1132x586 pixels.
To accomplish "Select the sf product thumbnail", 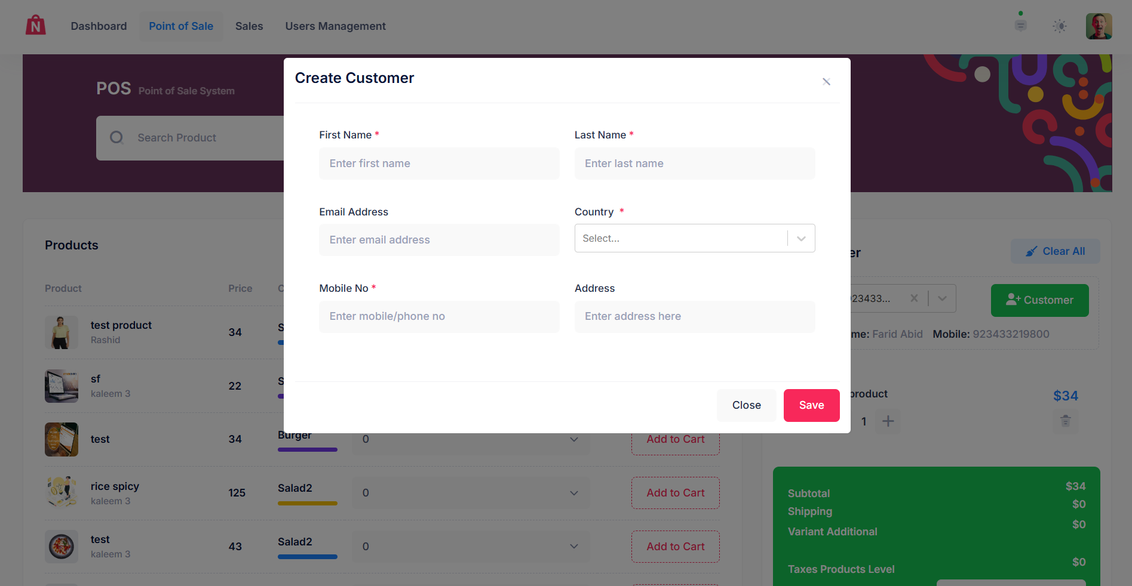I will click(62, 386).
